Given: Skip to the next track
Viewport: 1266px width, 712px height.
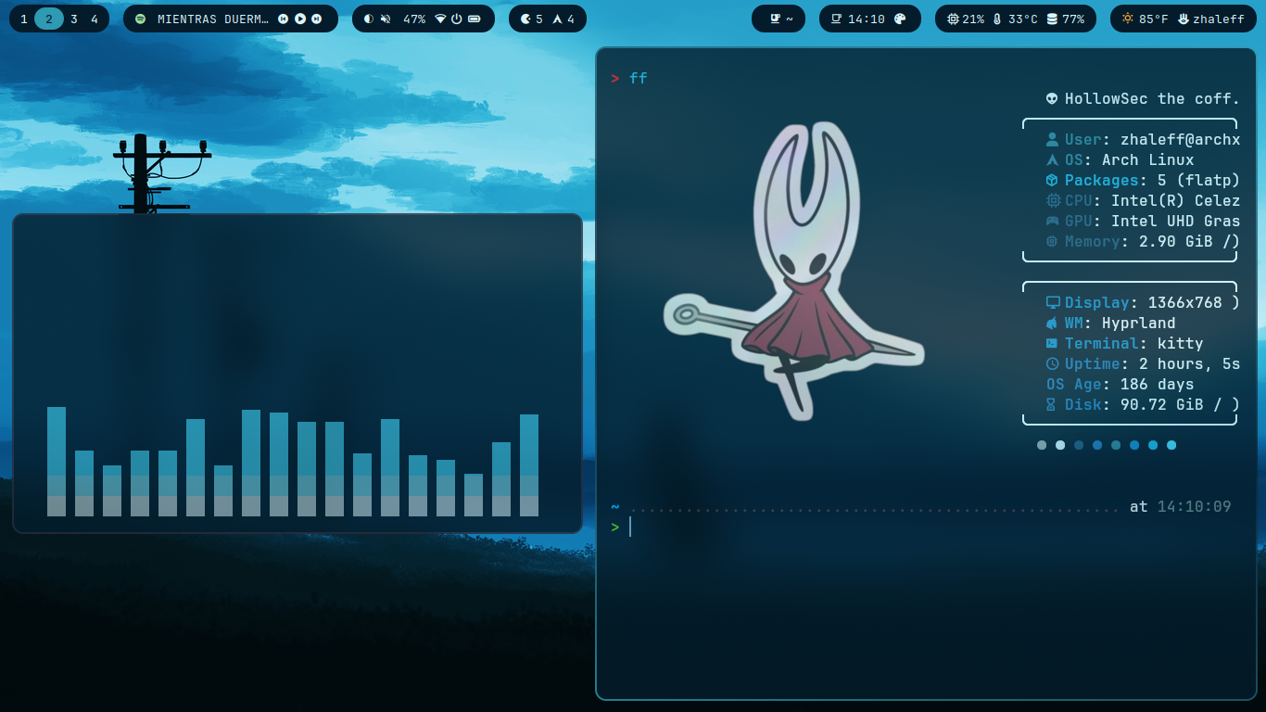Looking at the screenshot, I should coord(317,19).
